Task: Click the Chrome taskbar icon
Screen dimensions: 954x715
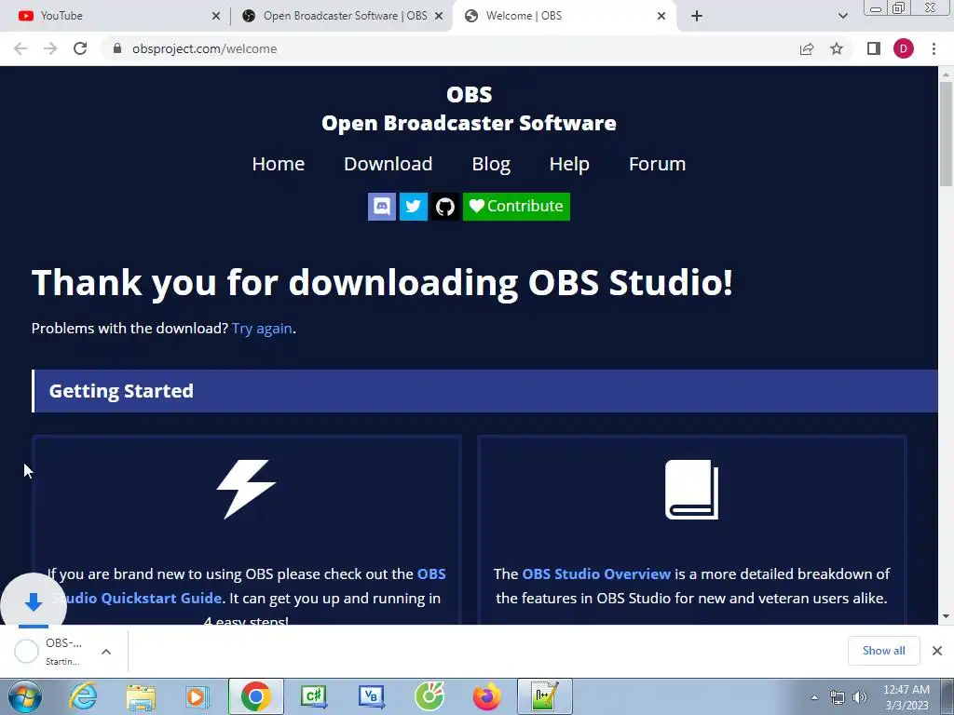Action: [255, 696]
